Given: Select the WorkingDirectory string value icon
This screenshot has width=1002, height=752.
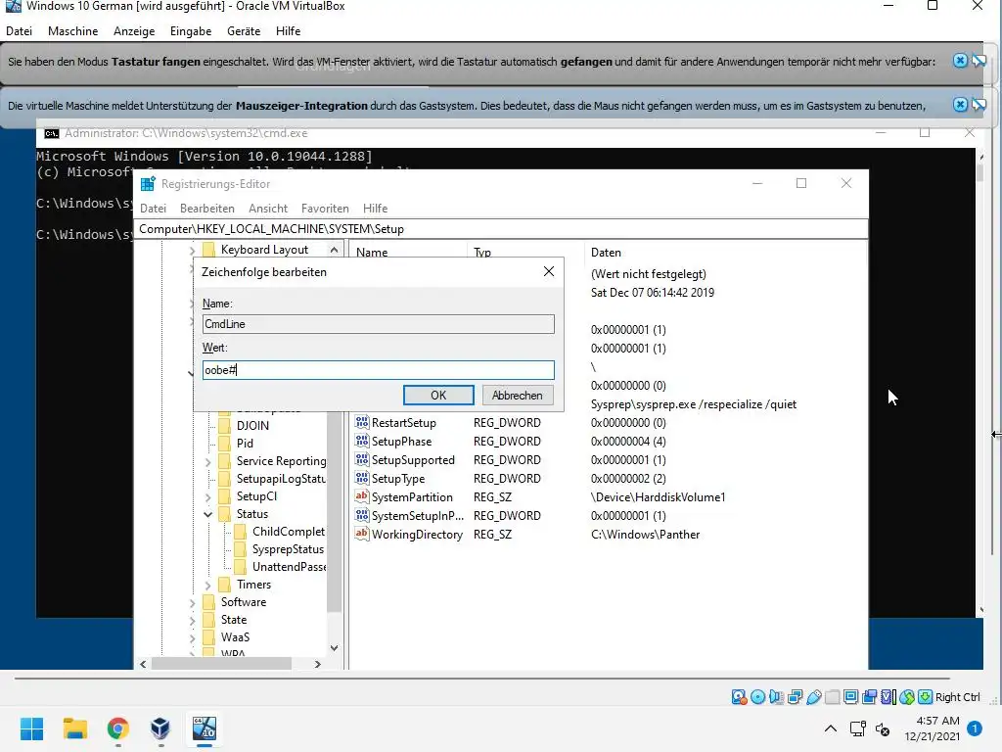Looking at the screenshot, I should (362, 534).
